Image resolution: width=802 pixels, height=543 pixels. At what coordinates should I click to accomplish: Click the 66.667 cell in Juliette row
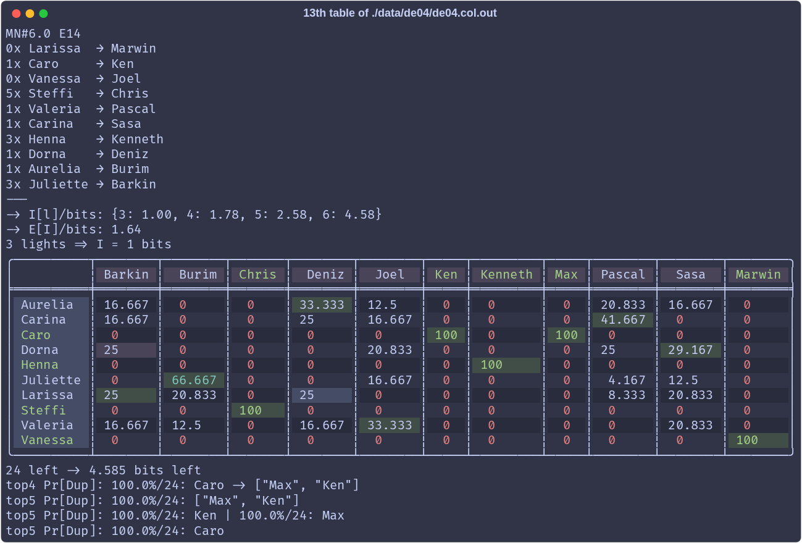point(194,380)
